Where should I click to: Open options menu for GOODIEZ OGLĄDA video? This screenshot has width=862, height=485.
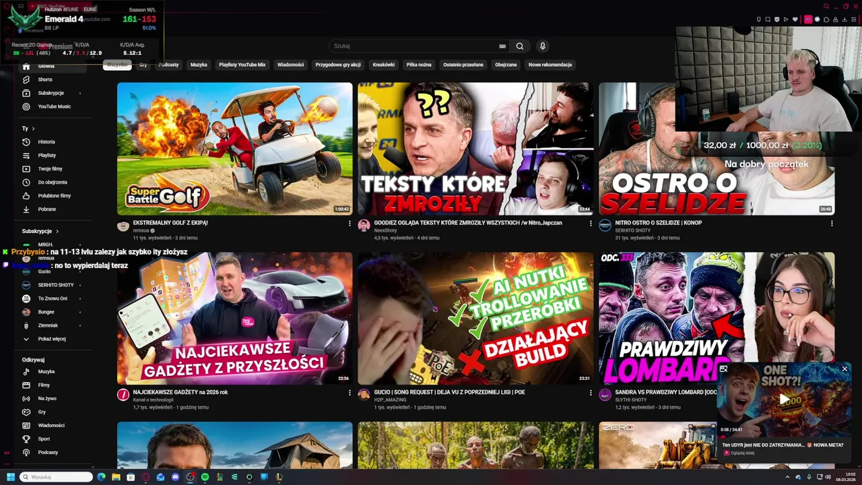pos(591,223)
